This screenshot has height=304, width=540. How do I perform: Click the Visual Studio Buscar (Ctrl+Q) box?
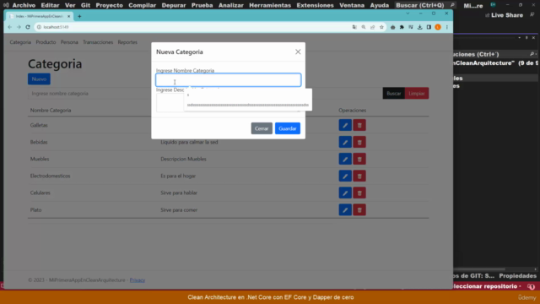(x=425, y=5)
